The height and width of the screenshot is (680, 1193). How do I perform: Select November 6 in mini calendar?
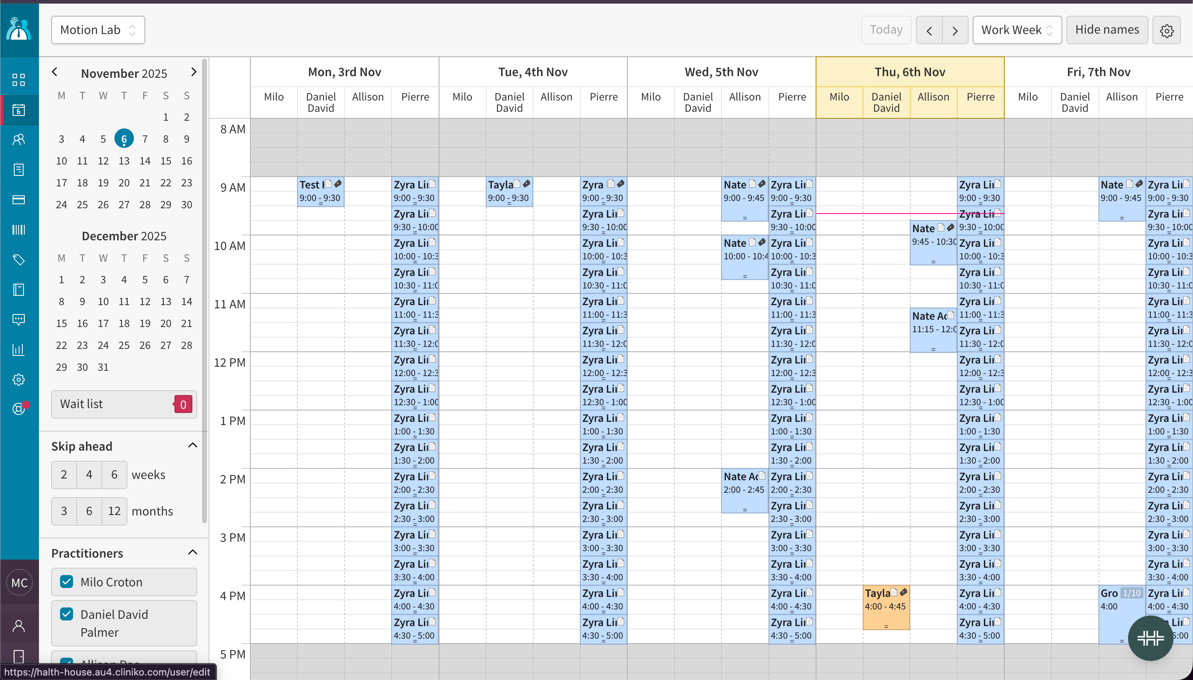(x=124, y=139)
